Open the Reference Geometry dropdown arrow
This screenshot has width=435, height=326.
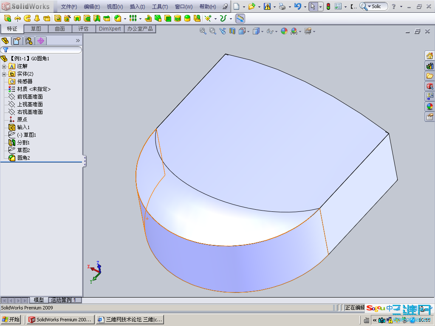coord(215,19)
